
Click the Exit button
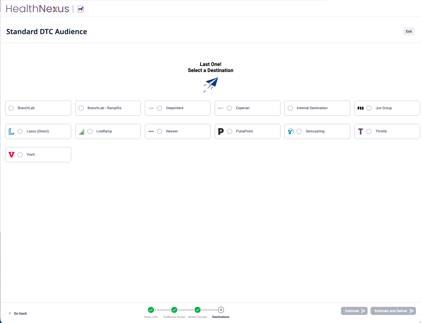(x=409, y=31)
